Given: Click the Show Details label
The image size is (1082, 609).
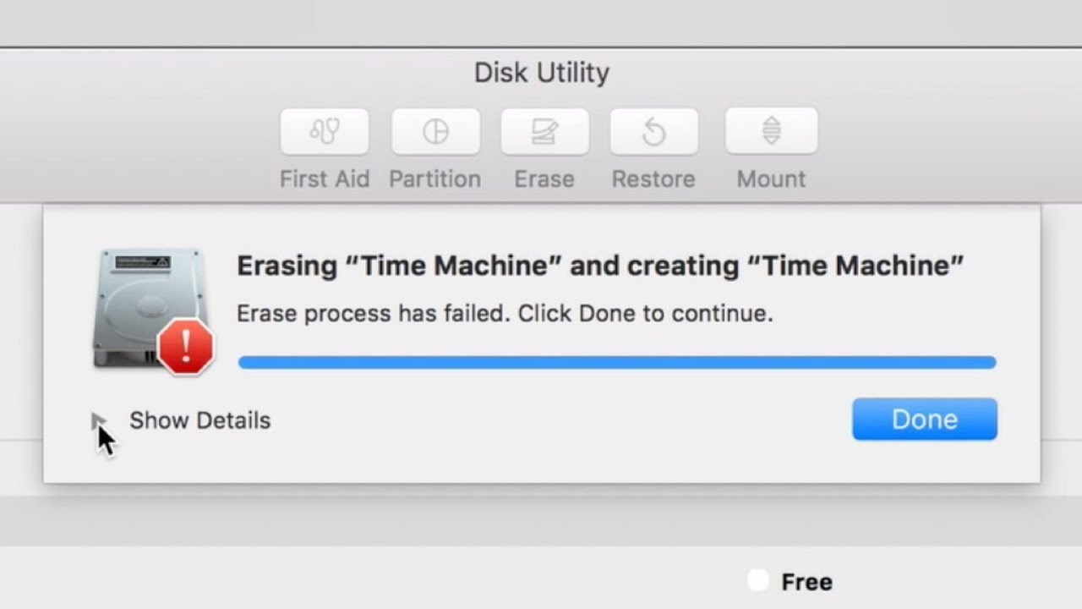Looking at the screenshot, I should click(199, 420).
